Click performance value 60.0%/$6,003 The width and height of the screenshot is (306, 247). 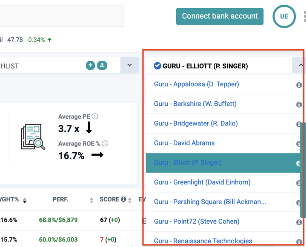coord(58,239)
